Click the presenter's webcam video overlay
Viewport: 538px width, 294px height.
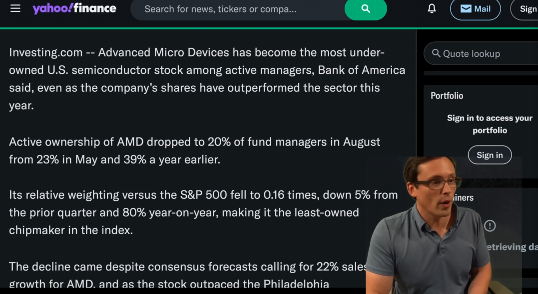click(443, 225)
